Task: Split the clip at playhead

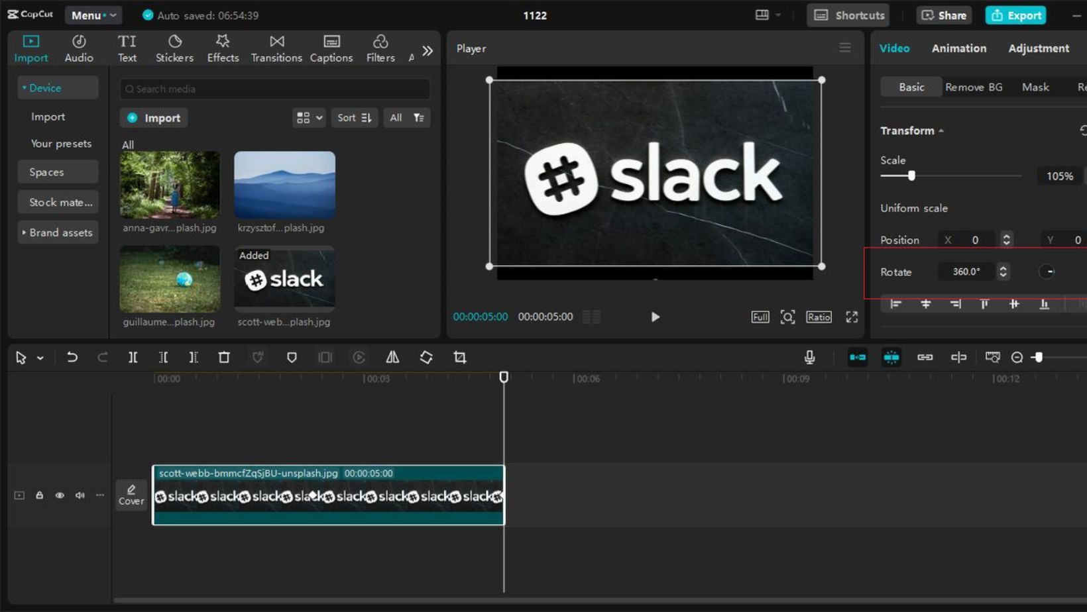Action: 133,358
